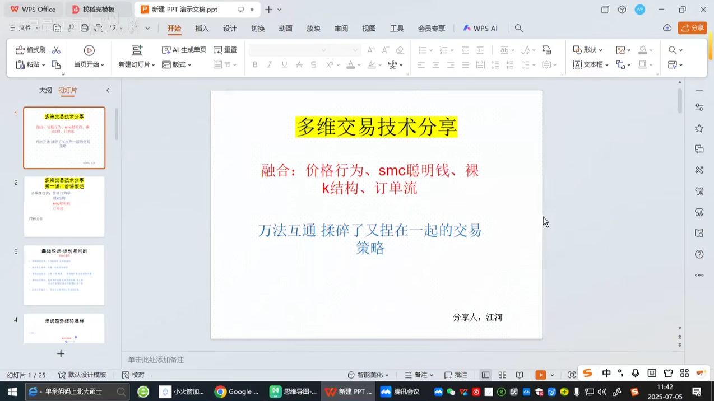The width and height of the screenshot is (714, 401).
Task: Click 默认设计模板 in the status bar
Action: click(x=82, y=375)
